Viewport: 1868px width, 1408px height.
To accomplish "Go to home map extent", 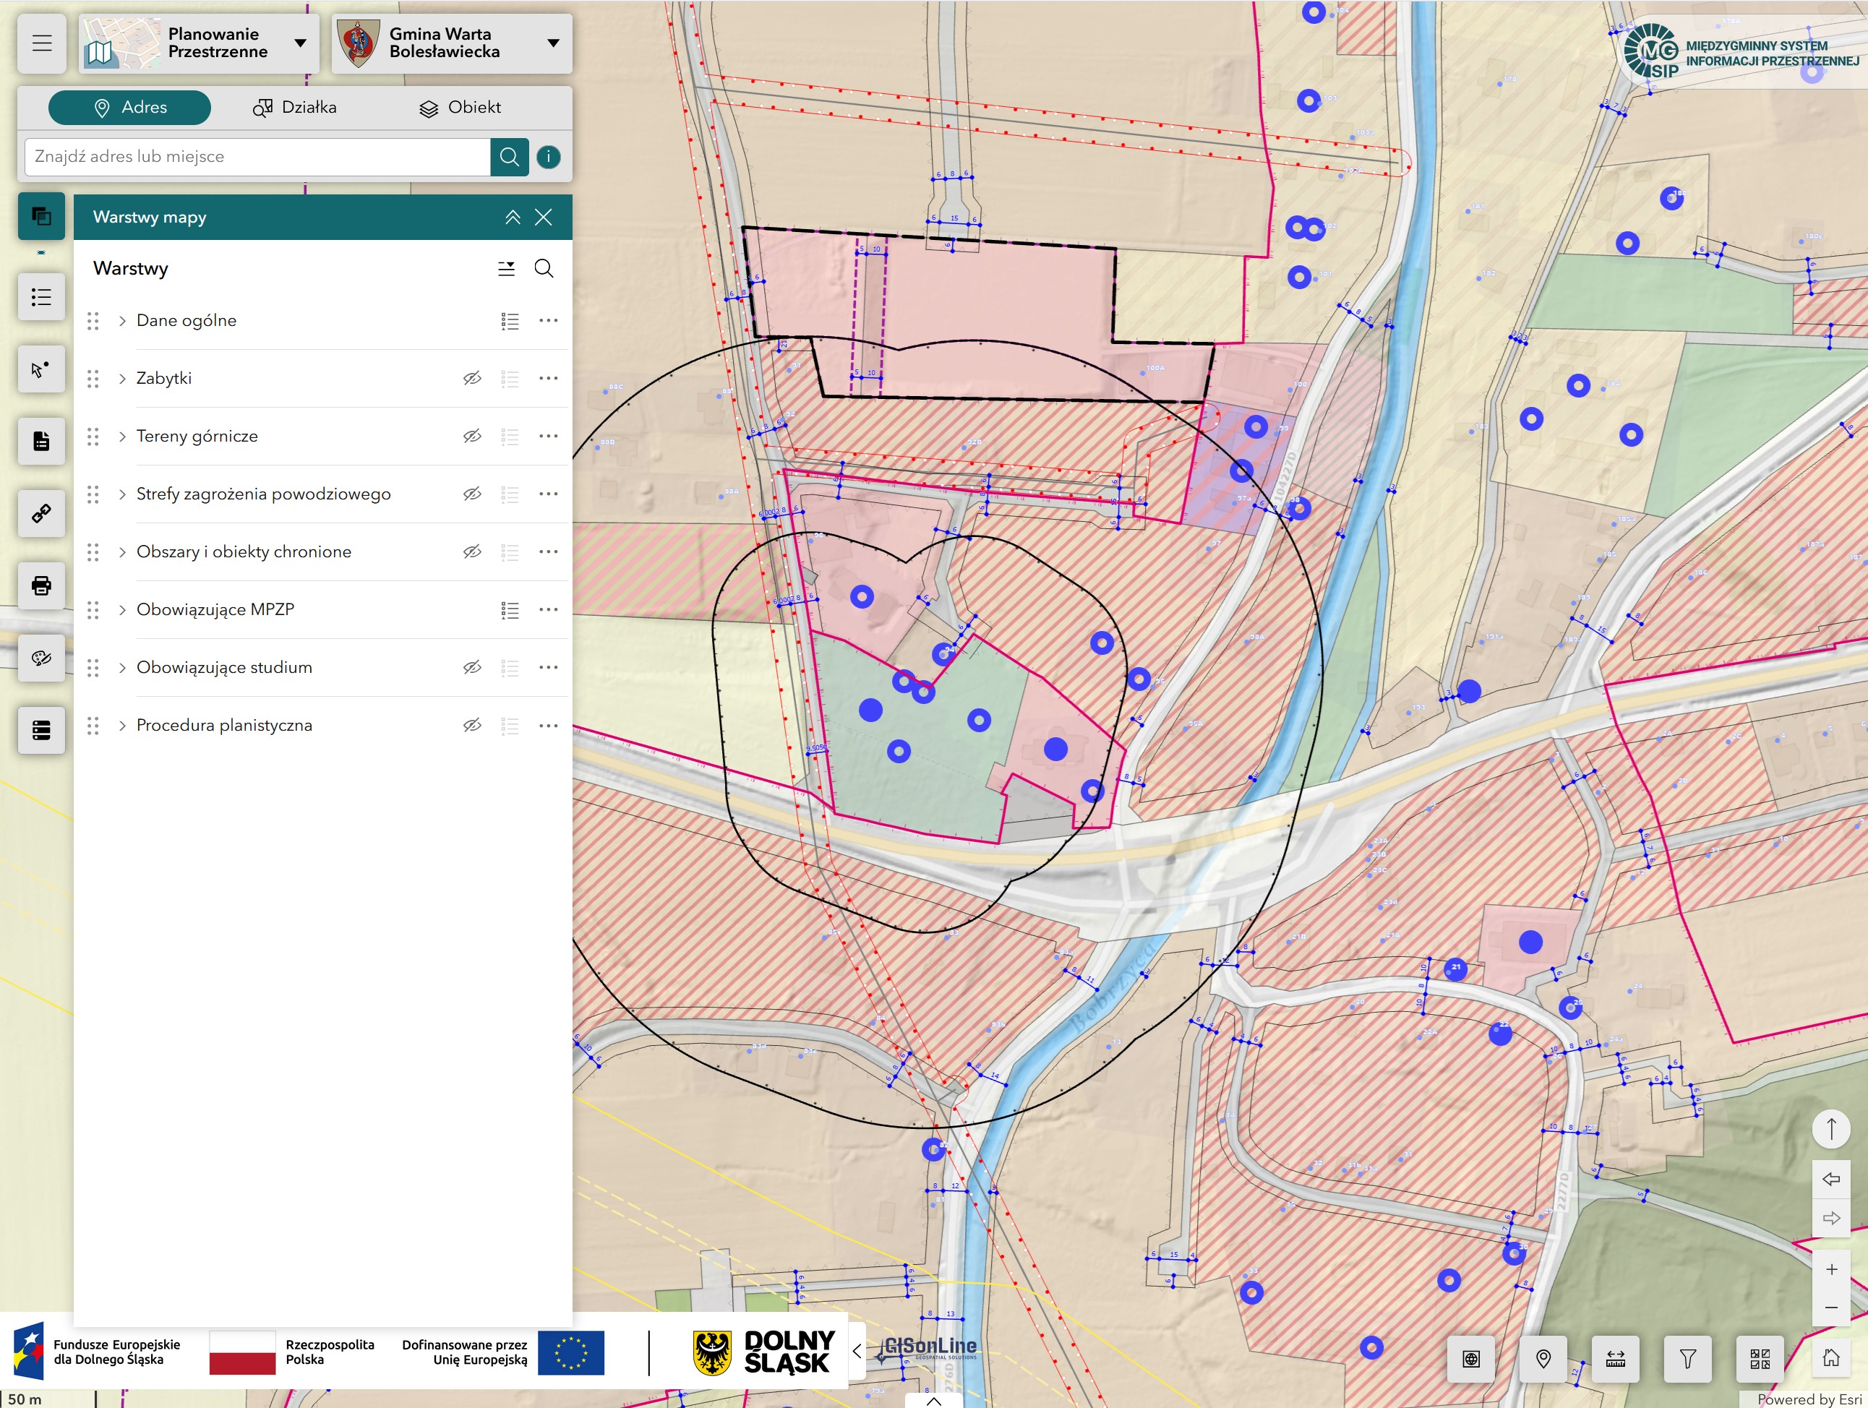I will (x=1830, y=1357).
